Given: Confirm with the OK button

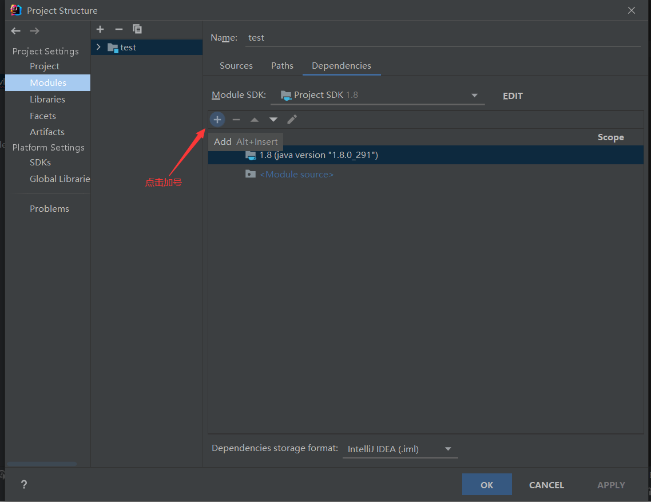Looking at the screenshot, I should [487, 485].
